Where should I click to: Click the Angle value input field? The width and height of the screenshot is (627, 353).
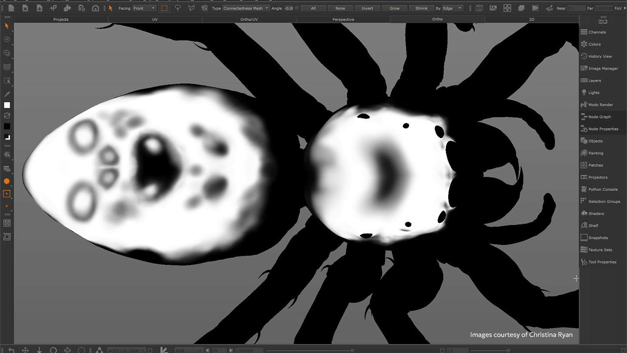[x=289, y=8]
